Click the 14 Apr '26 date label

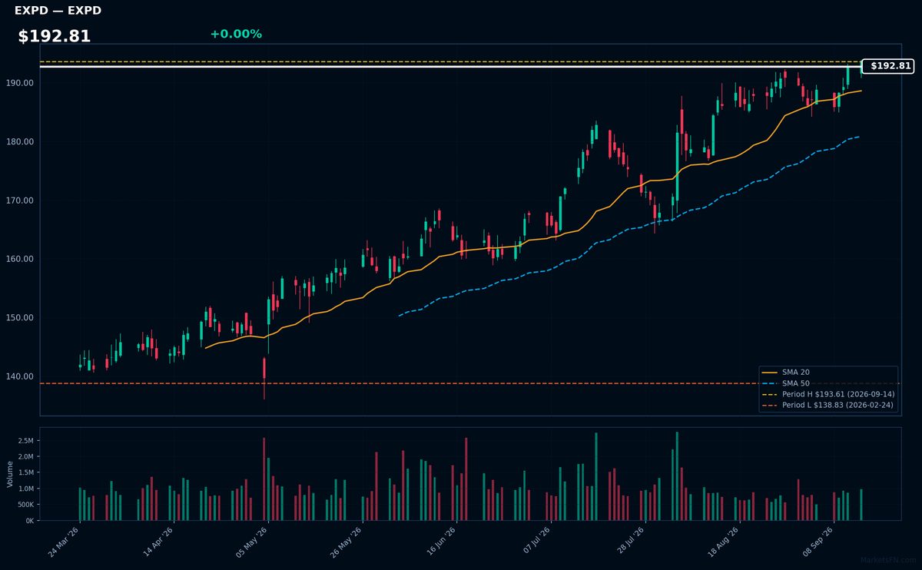click(x=157, y=542)
